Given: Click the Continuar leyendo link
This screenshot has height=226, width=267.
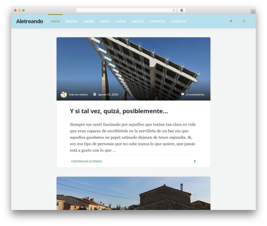Looking at the screenshot, I should point(87,161).
